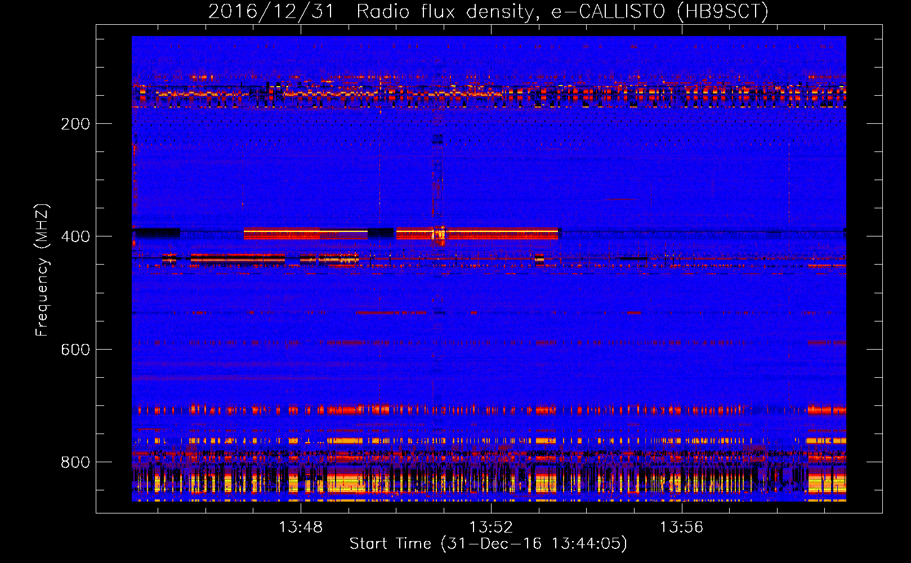
Task: Click the 800 frequency tick label
Action: tap(75, 462)
